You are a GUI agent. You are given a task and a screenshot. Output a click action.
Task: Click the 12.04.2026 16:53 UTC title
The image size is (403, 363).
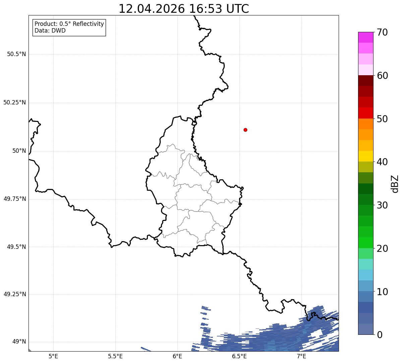[184, 9]
